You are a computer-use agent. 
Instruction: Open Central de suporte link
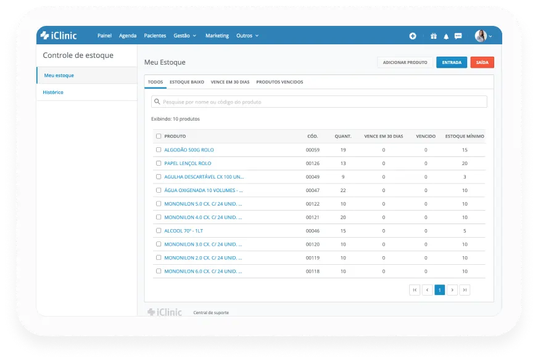pos(211,312)
